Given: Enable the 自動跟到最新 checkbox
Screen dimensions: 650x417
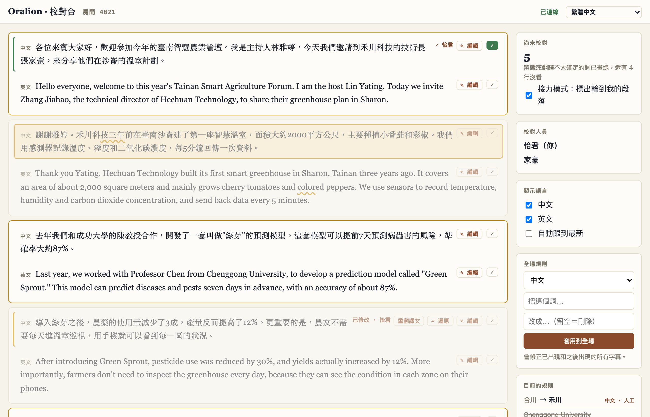Looking at the screenshot, I should point(529,234).
